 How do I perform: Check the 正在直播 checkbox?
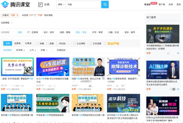[91, 44]
